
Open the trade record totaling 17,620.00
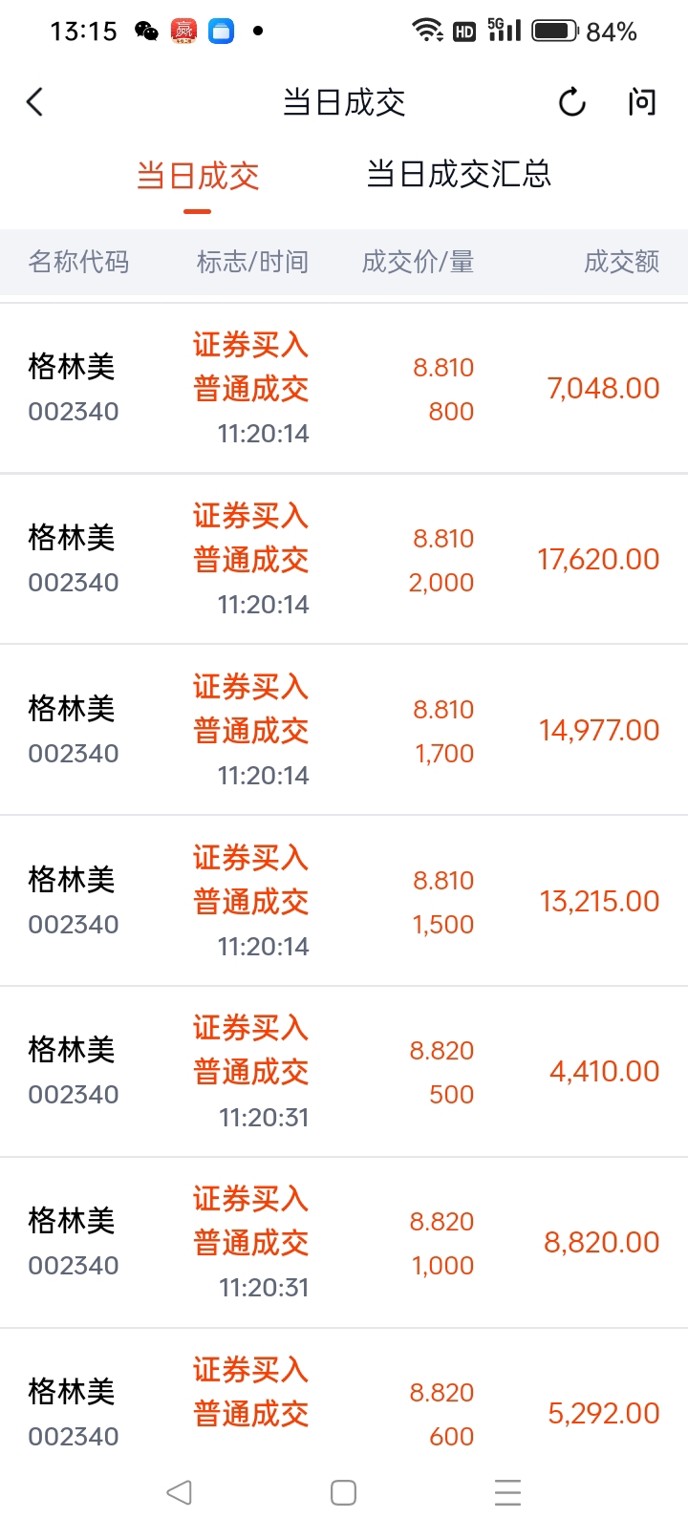coord(344,560)
